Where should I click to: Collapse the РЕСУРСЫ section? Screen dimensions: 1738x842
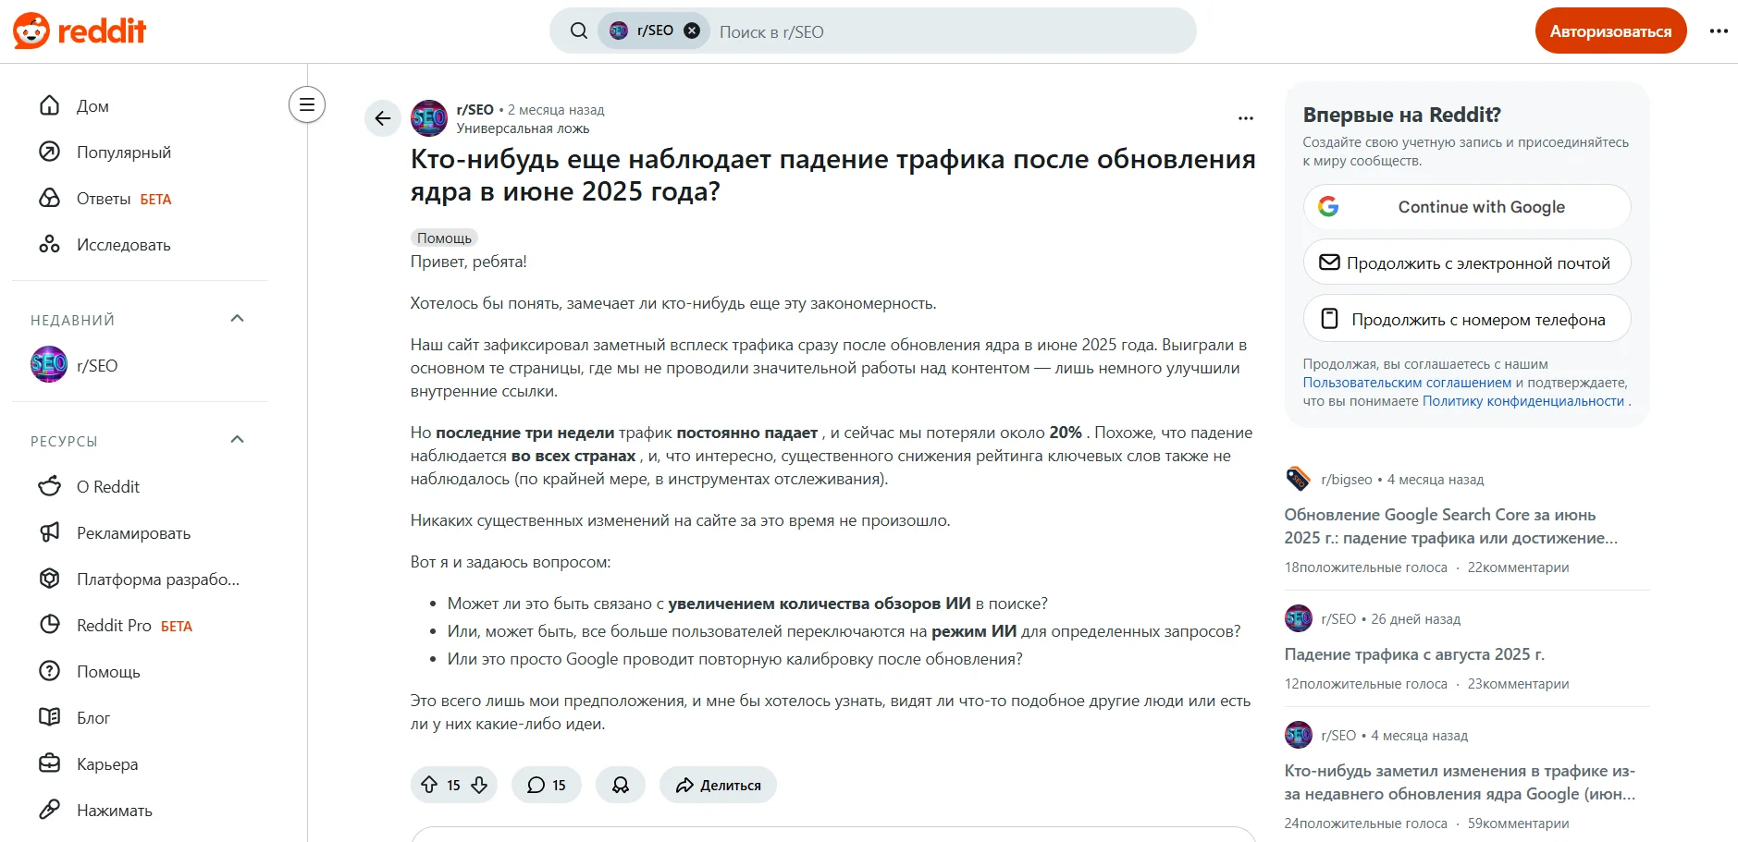click(238, 440)
